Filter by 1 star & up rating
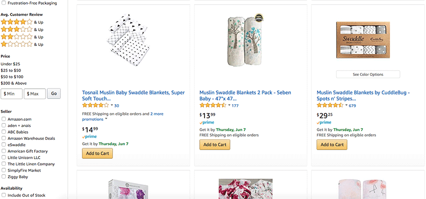This screenshot has height=199, width=426. pyautogui.click(x=17, y=45)
